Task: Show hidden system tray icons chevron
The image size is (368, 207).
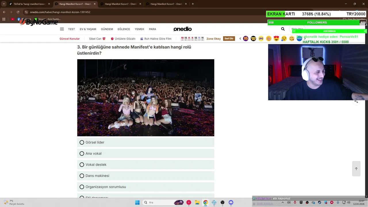Action: (283, 202)
